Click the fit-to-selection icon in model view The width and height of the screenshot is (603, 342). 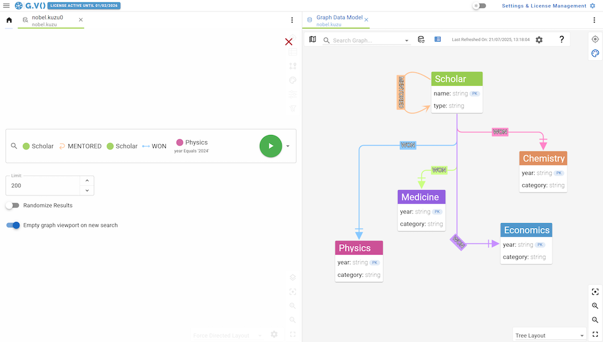(x=595, y=292)
